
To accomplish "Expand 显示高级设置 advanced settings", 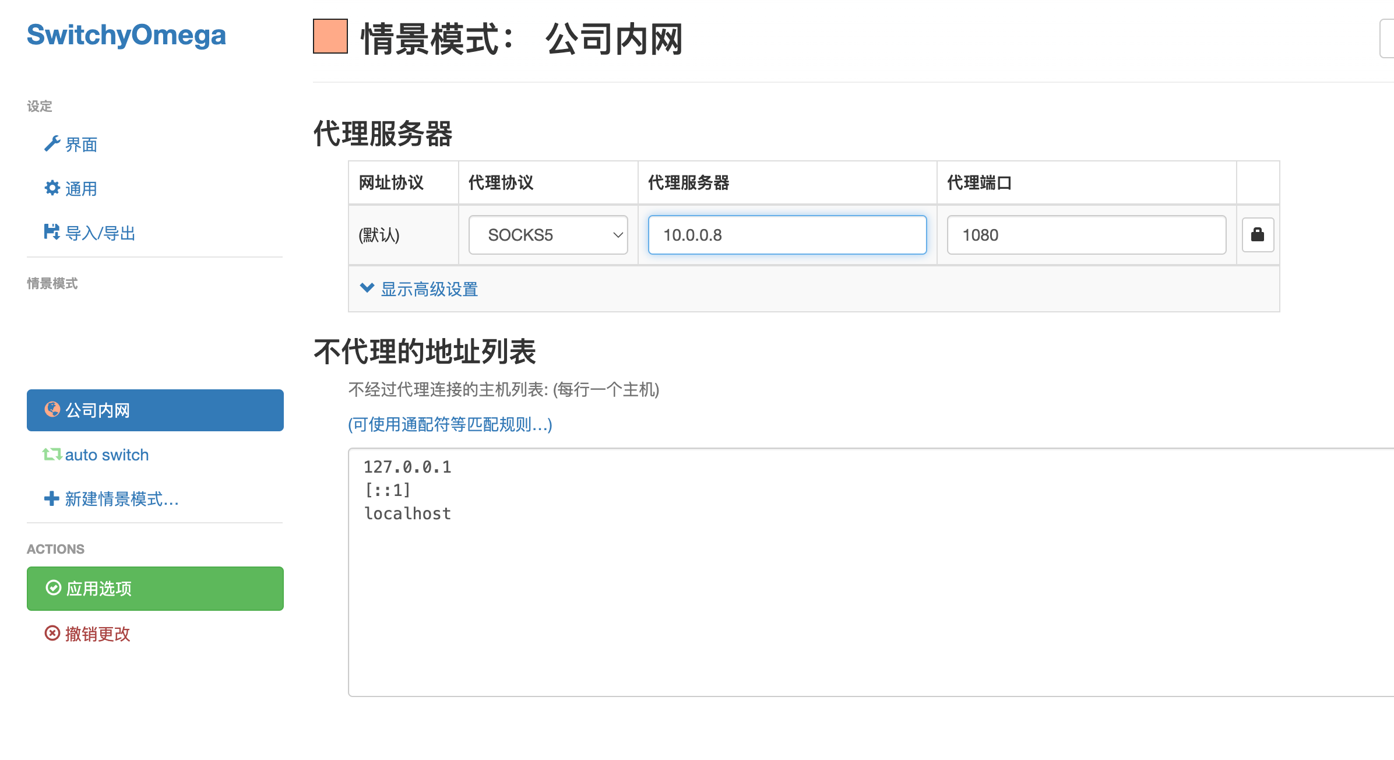I will tap(429, 289).
